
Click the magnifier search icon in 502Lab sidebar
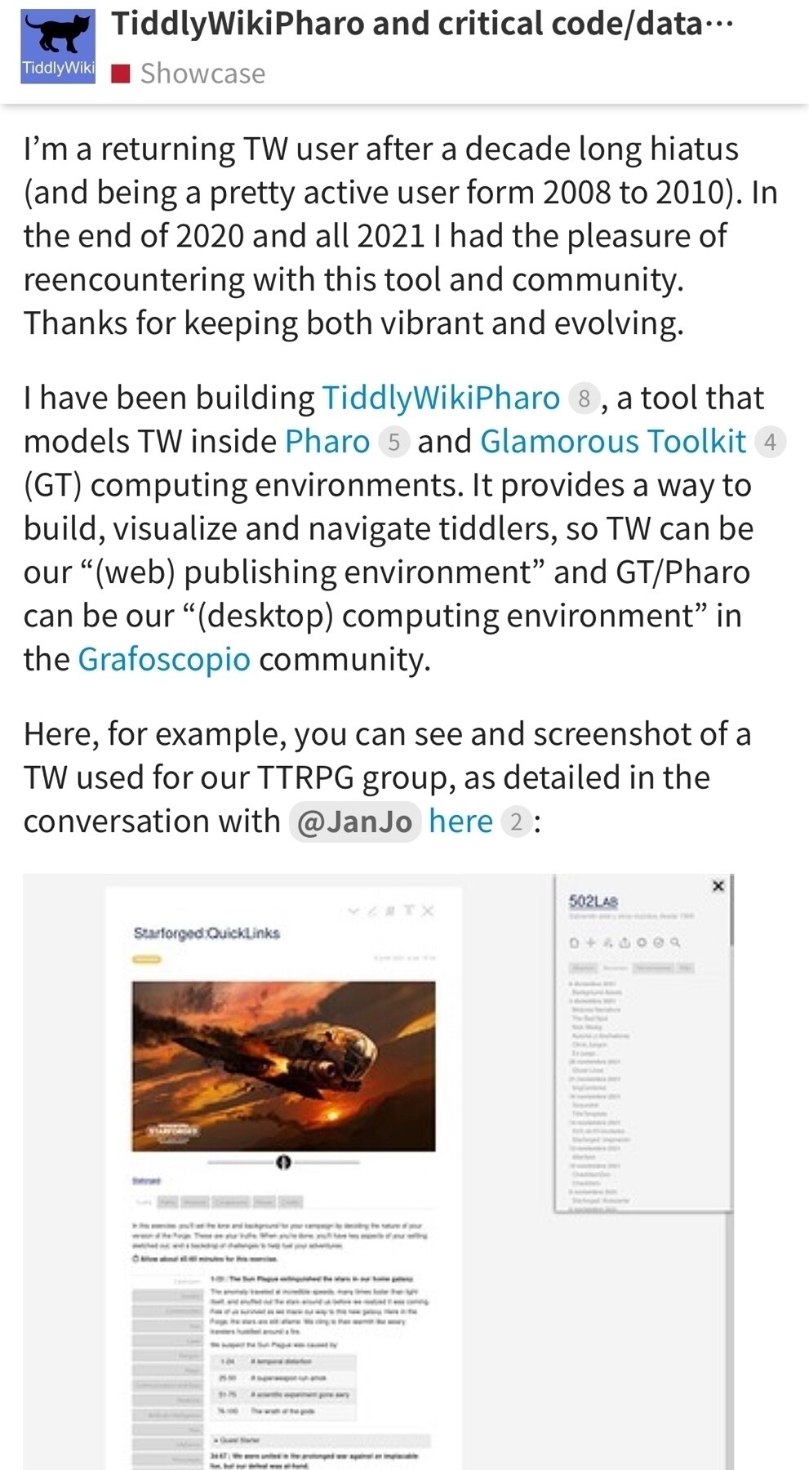675,942
